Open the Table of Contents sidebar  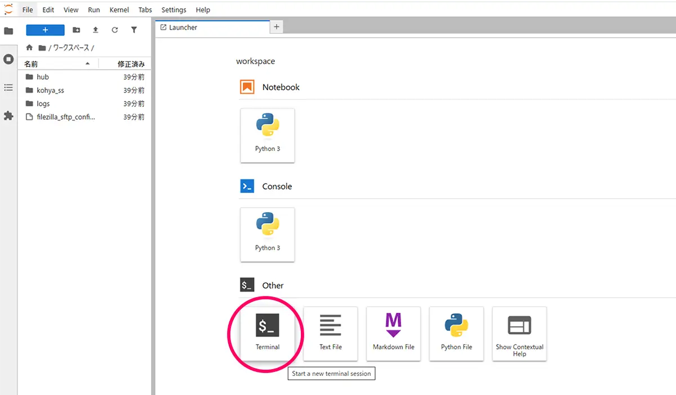coord(8,87)
